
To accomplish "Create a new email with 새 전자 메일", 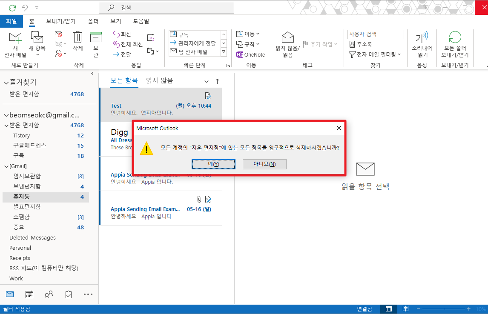I will coord(15,44).
